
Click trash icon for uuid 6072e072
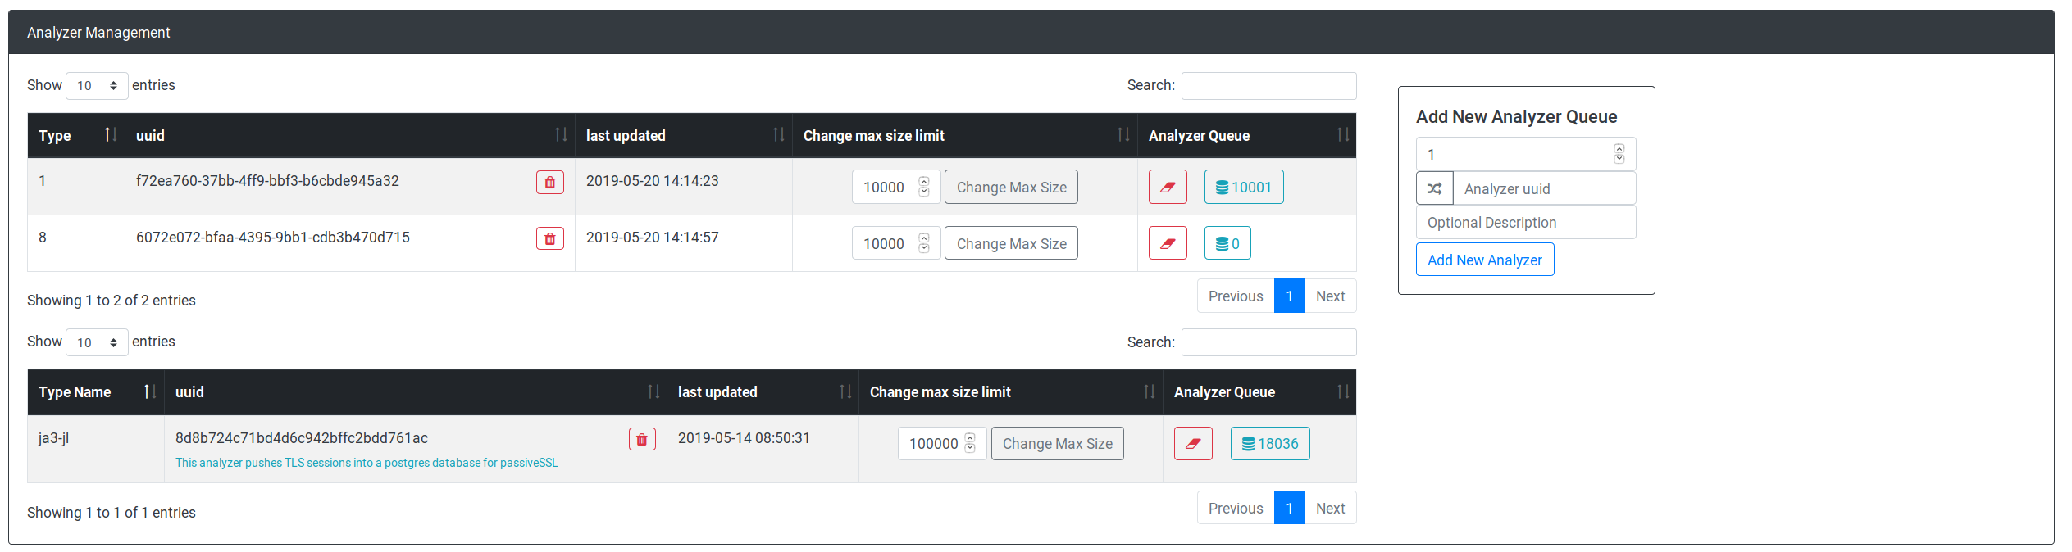pyautogui.click(x=549, y=239)
